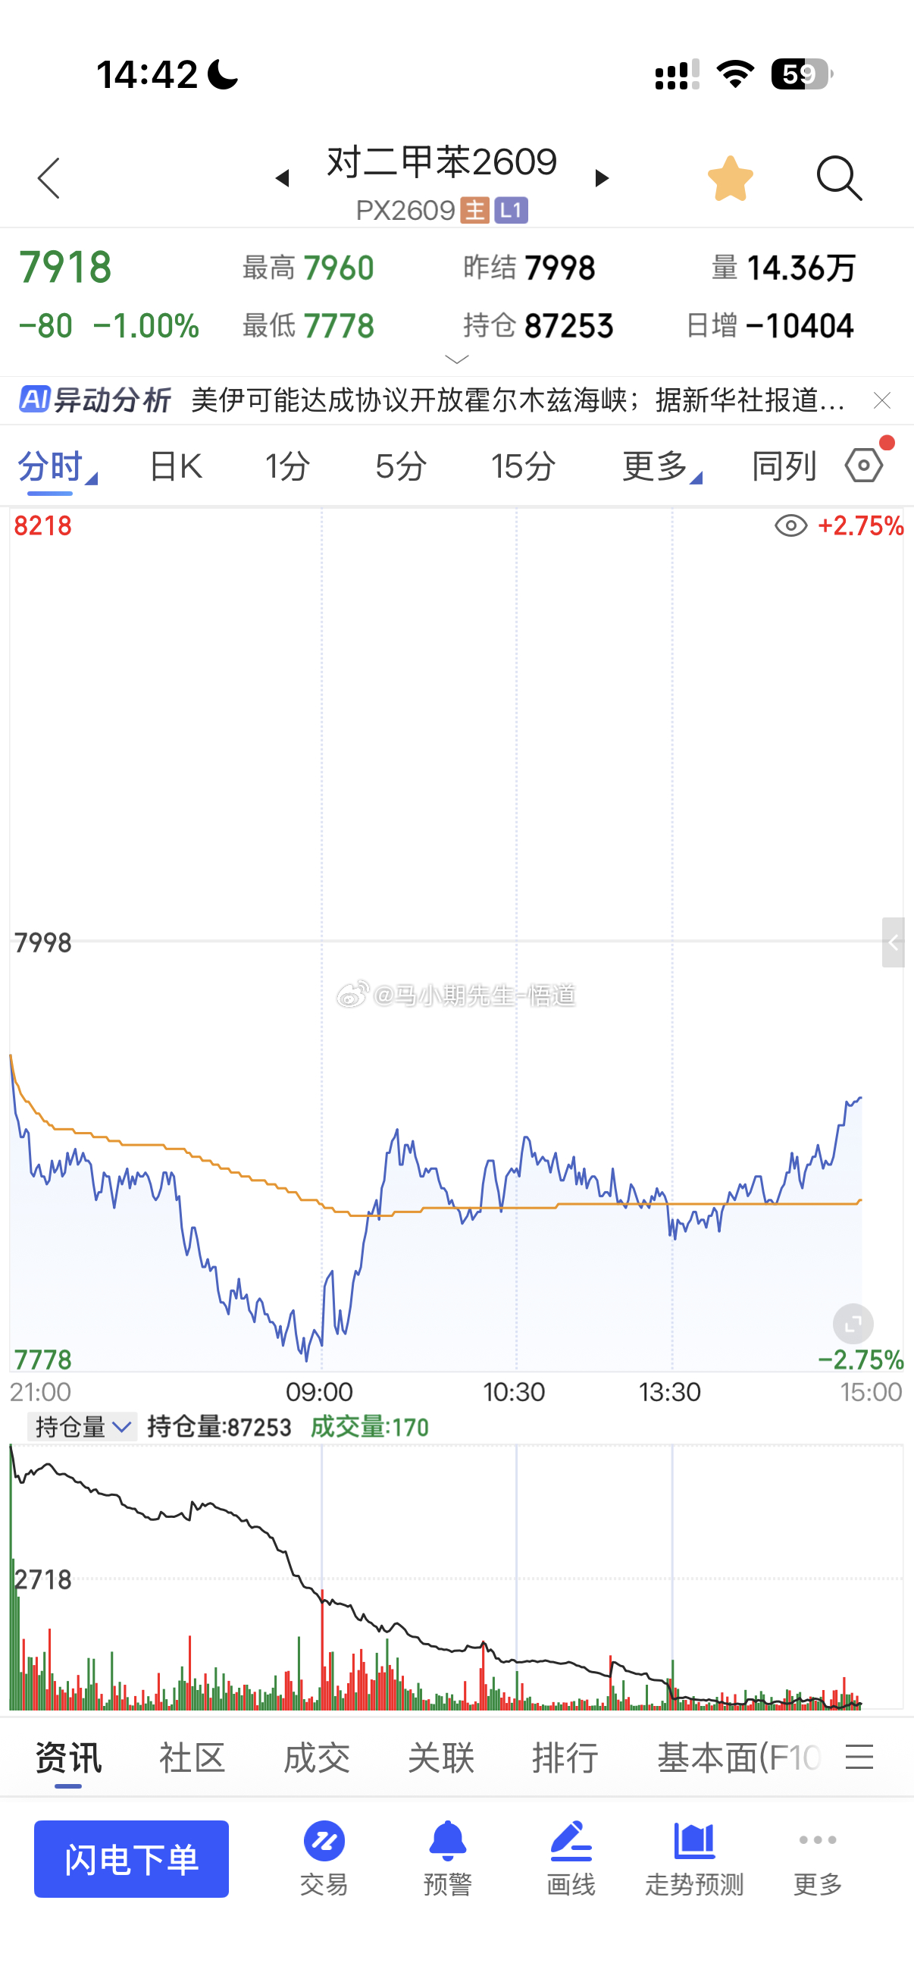Expand quote details chevron below 持仓

458,359
